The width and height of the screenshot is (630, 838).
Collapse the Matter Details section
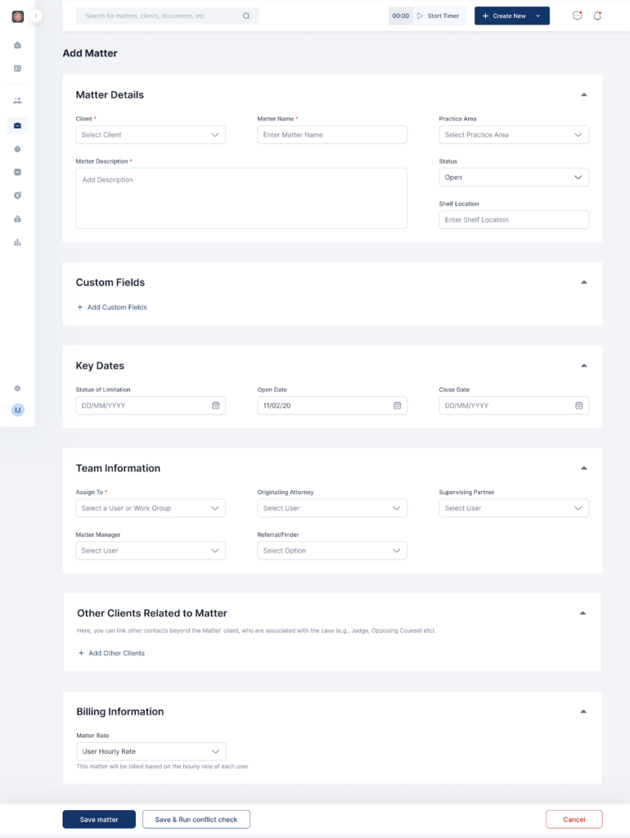[583, 95]
